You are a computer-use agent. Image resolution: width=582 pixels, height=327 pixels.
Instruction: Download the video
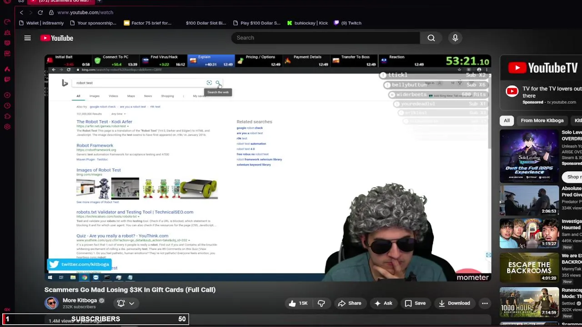coord(454,303)
